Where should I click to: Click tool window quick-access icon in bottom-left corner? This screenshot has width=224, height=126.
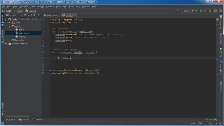click(3, 123)
